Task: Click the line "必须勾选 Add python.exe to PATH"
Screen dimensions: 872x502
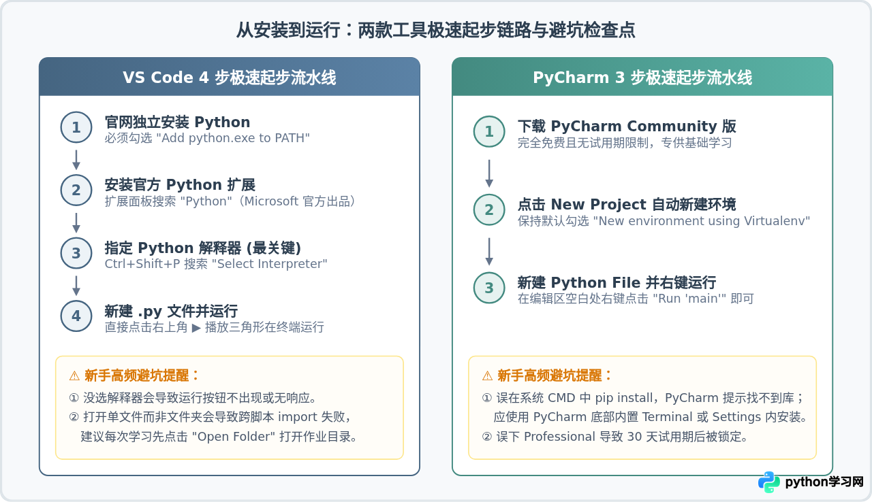Action: click(x=207, y=139)
